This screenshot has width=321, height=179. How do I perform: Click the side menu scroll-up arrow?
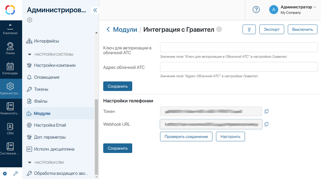tap(96, 33)
